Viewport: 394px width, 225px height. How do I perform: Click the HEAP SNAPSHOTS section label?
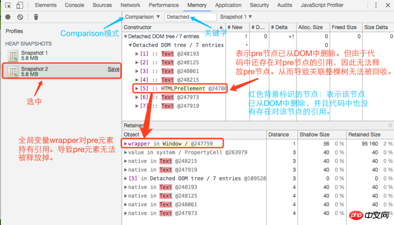(x=29, y=44)
